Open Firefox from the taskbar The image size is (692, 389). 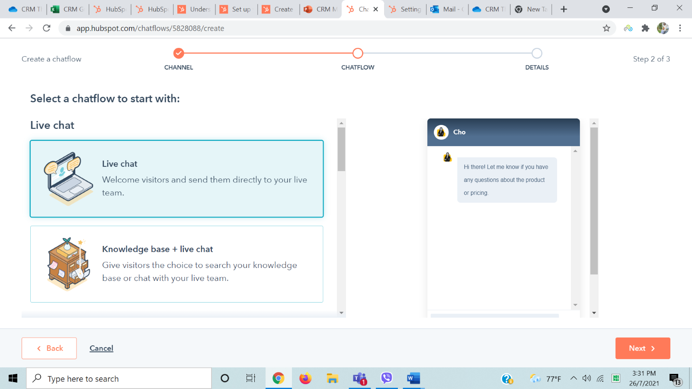tap(305, 379)
